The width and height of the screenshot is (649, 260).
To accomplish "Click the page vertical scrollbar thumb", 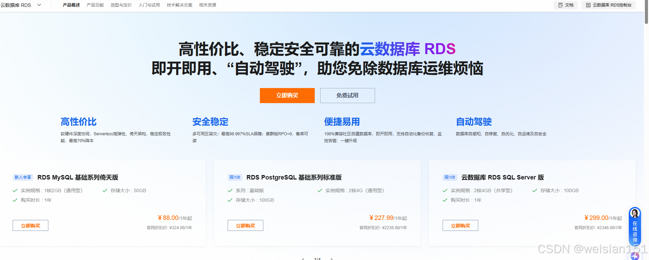I will click(646, 12).
